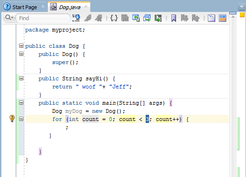Click the blue down-arrow lines toolbar icon
This screenshot has width=246, height=177.
[76, 18]
